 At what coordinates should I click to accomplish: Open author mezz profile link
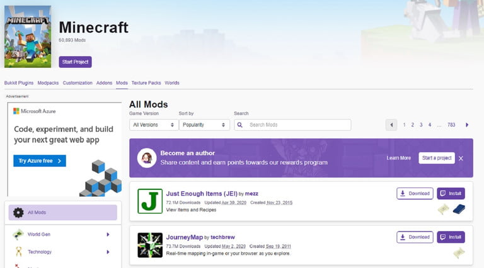pyautogui.click(x=251, y=194)
